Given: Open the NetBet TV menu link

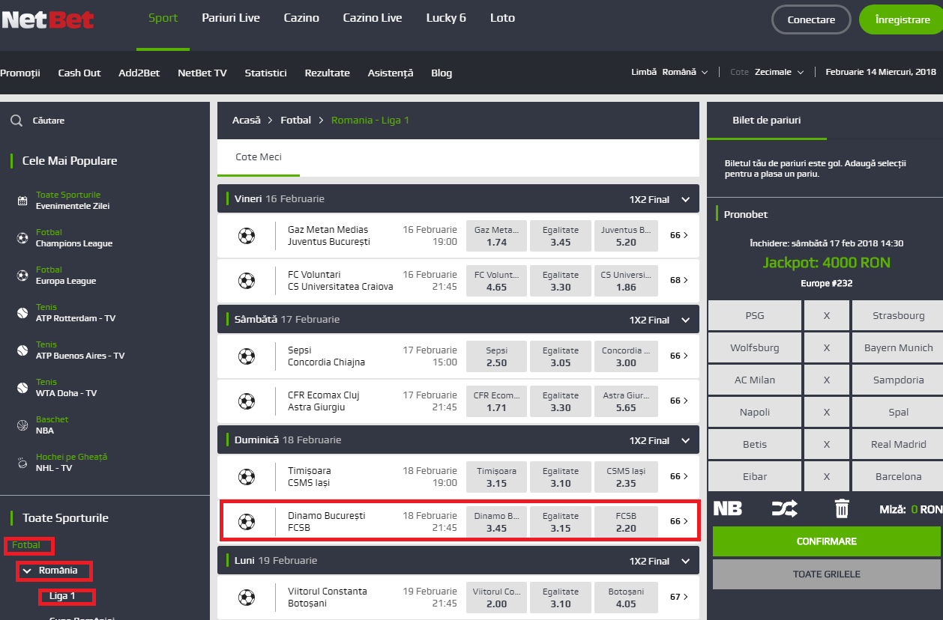Looking at the screenshot, I should click(x=202, y=73).
